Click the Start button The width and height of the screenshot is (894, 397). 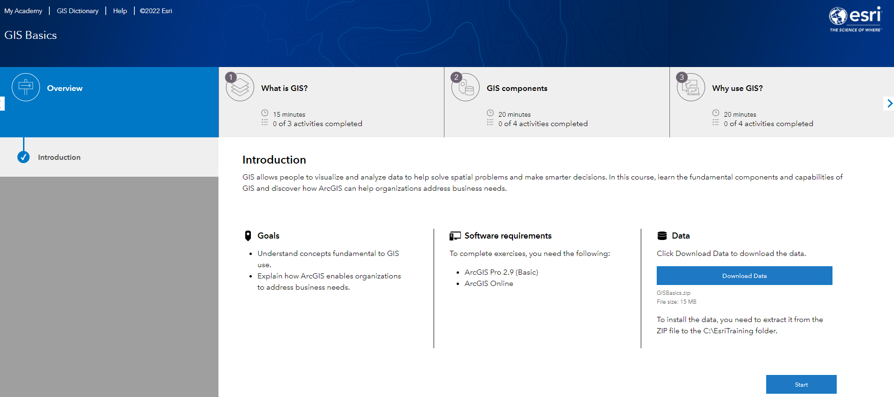coord(801,384)
